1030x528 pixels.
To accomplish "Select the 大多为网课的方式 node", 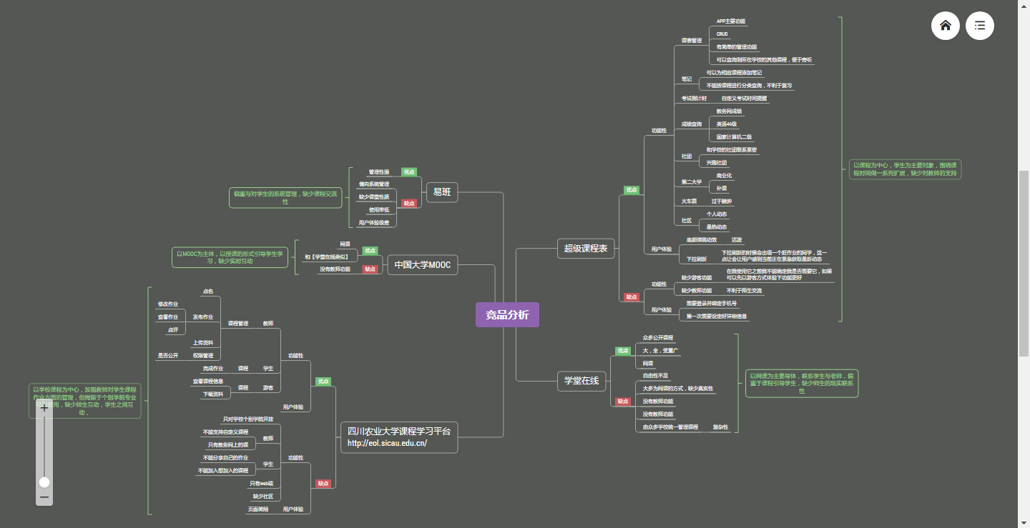I will click(677, 389).
